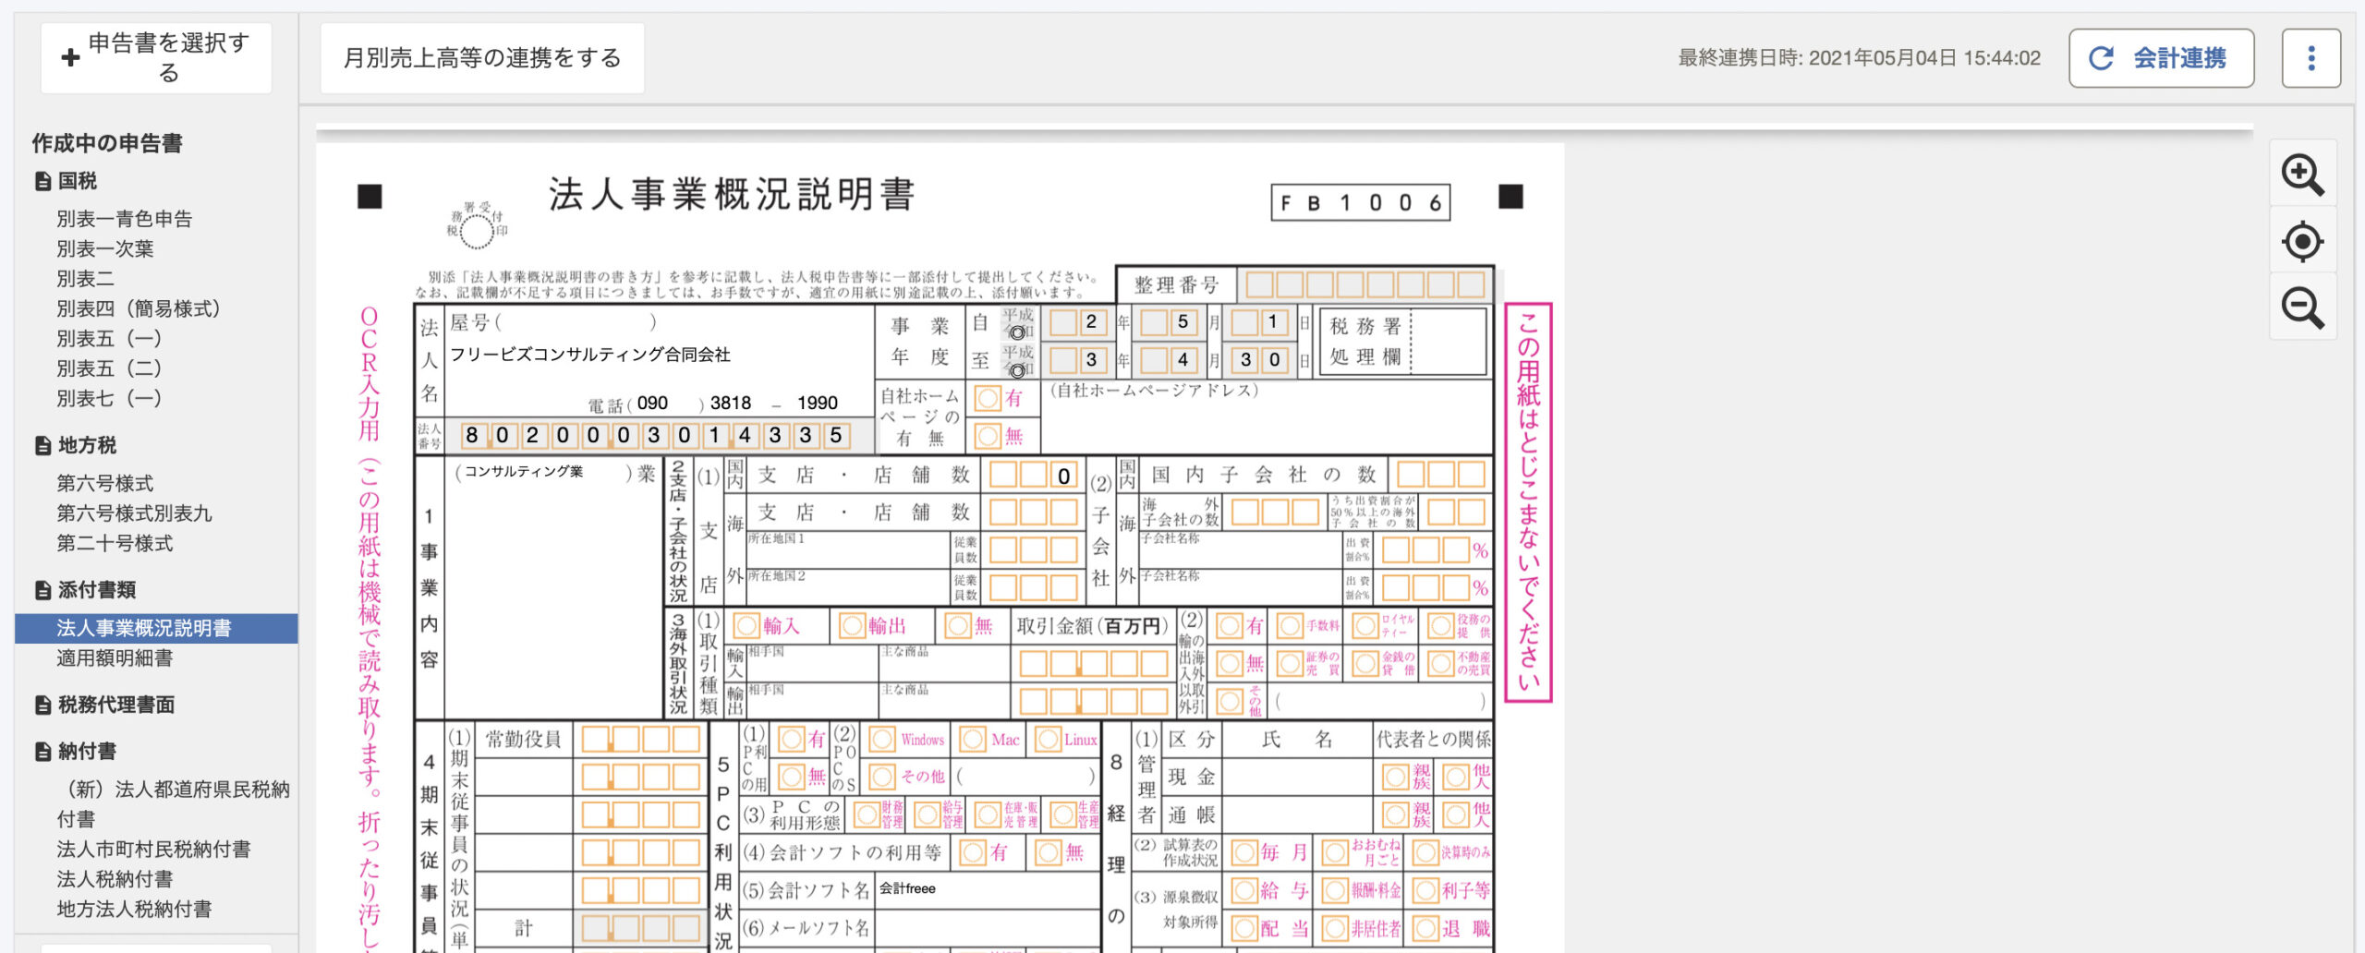
Task: Click the 作成中の申告書 heading
Action: pyautogui.click(x=107, y=142)
